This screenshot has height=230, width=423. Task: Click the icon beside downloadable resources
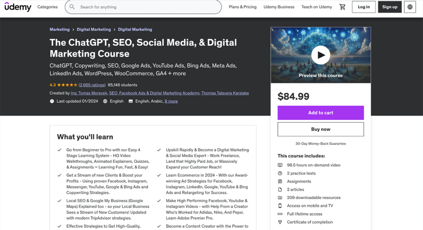tap(280, 197)
